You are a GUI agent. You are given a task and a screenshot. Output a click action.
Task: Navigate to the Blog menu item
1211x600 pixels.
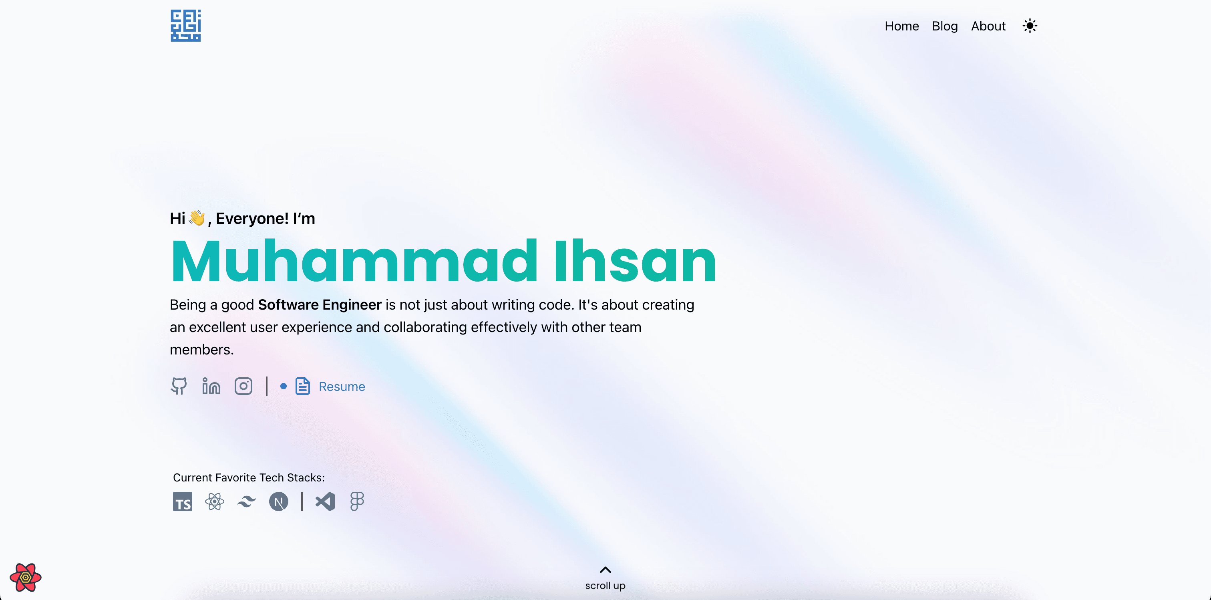coord(945,26)
